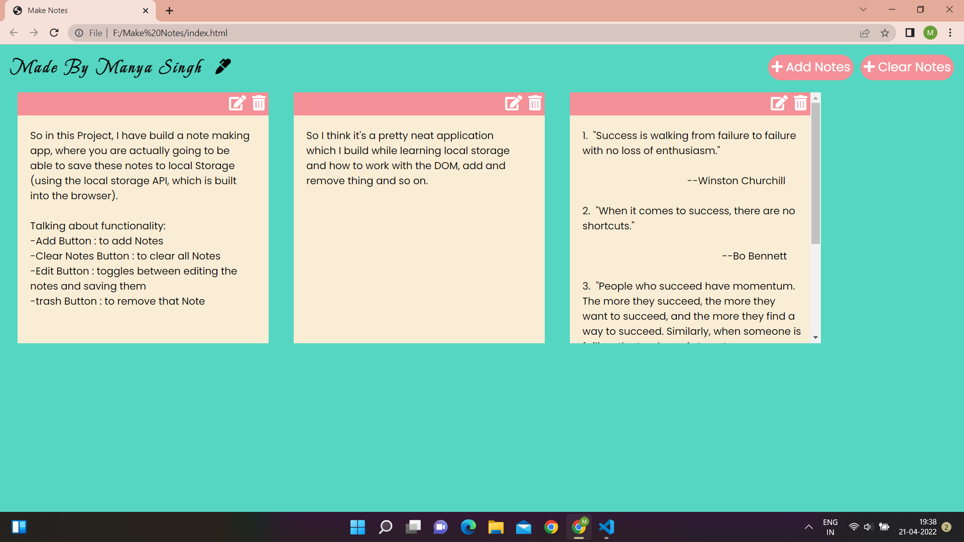Click edit icon on first note
Viewport: 964px width, 542px height.
coord(237,103)
